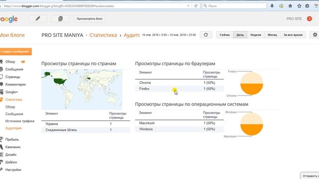Viewport: 319px width, 179px height.
Task: Open Комментарии in the sidebar
Action: coord(15,85)
